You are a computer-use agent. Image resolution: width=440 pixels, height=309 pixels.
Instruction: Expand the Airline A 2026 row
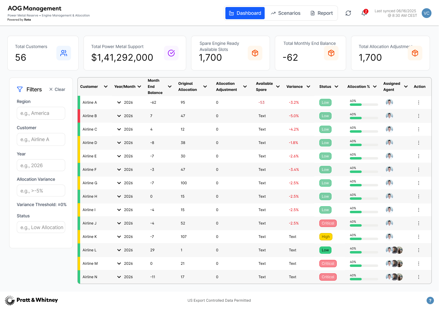click(119, 102)
